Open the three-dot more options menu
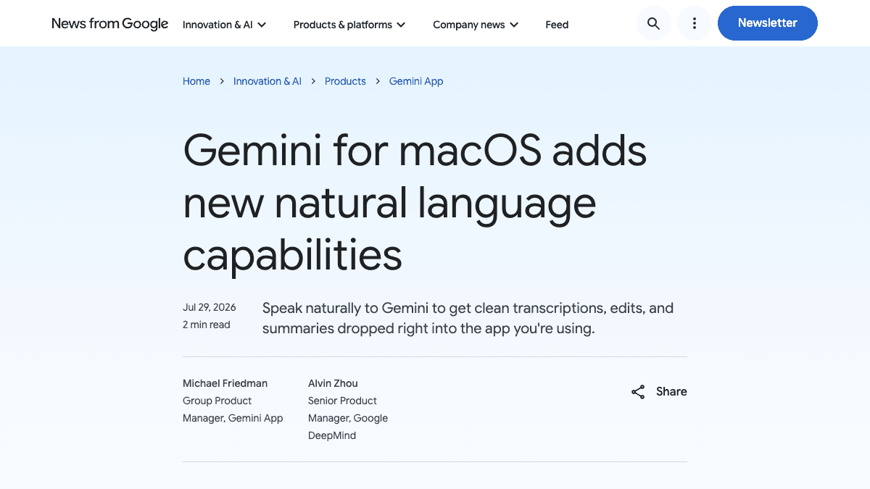This screenshot has height=489, width=870. tap(695, 23)
